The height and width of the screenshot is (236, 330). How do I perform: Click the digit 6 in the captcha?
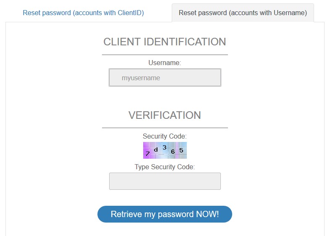coord(173,151)
